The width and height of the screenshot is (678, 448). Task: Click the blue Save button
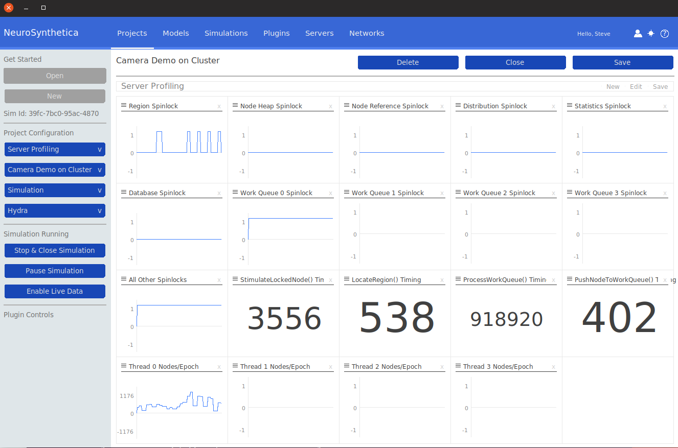pyautogui.click(x=622, y=62)
